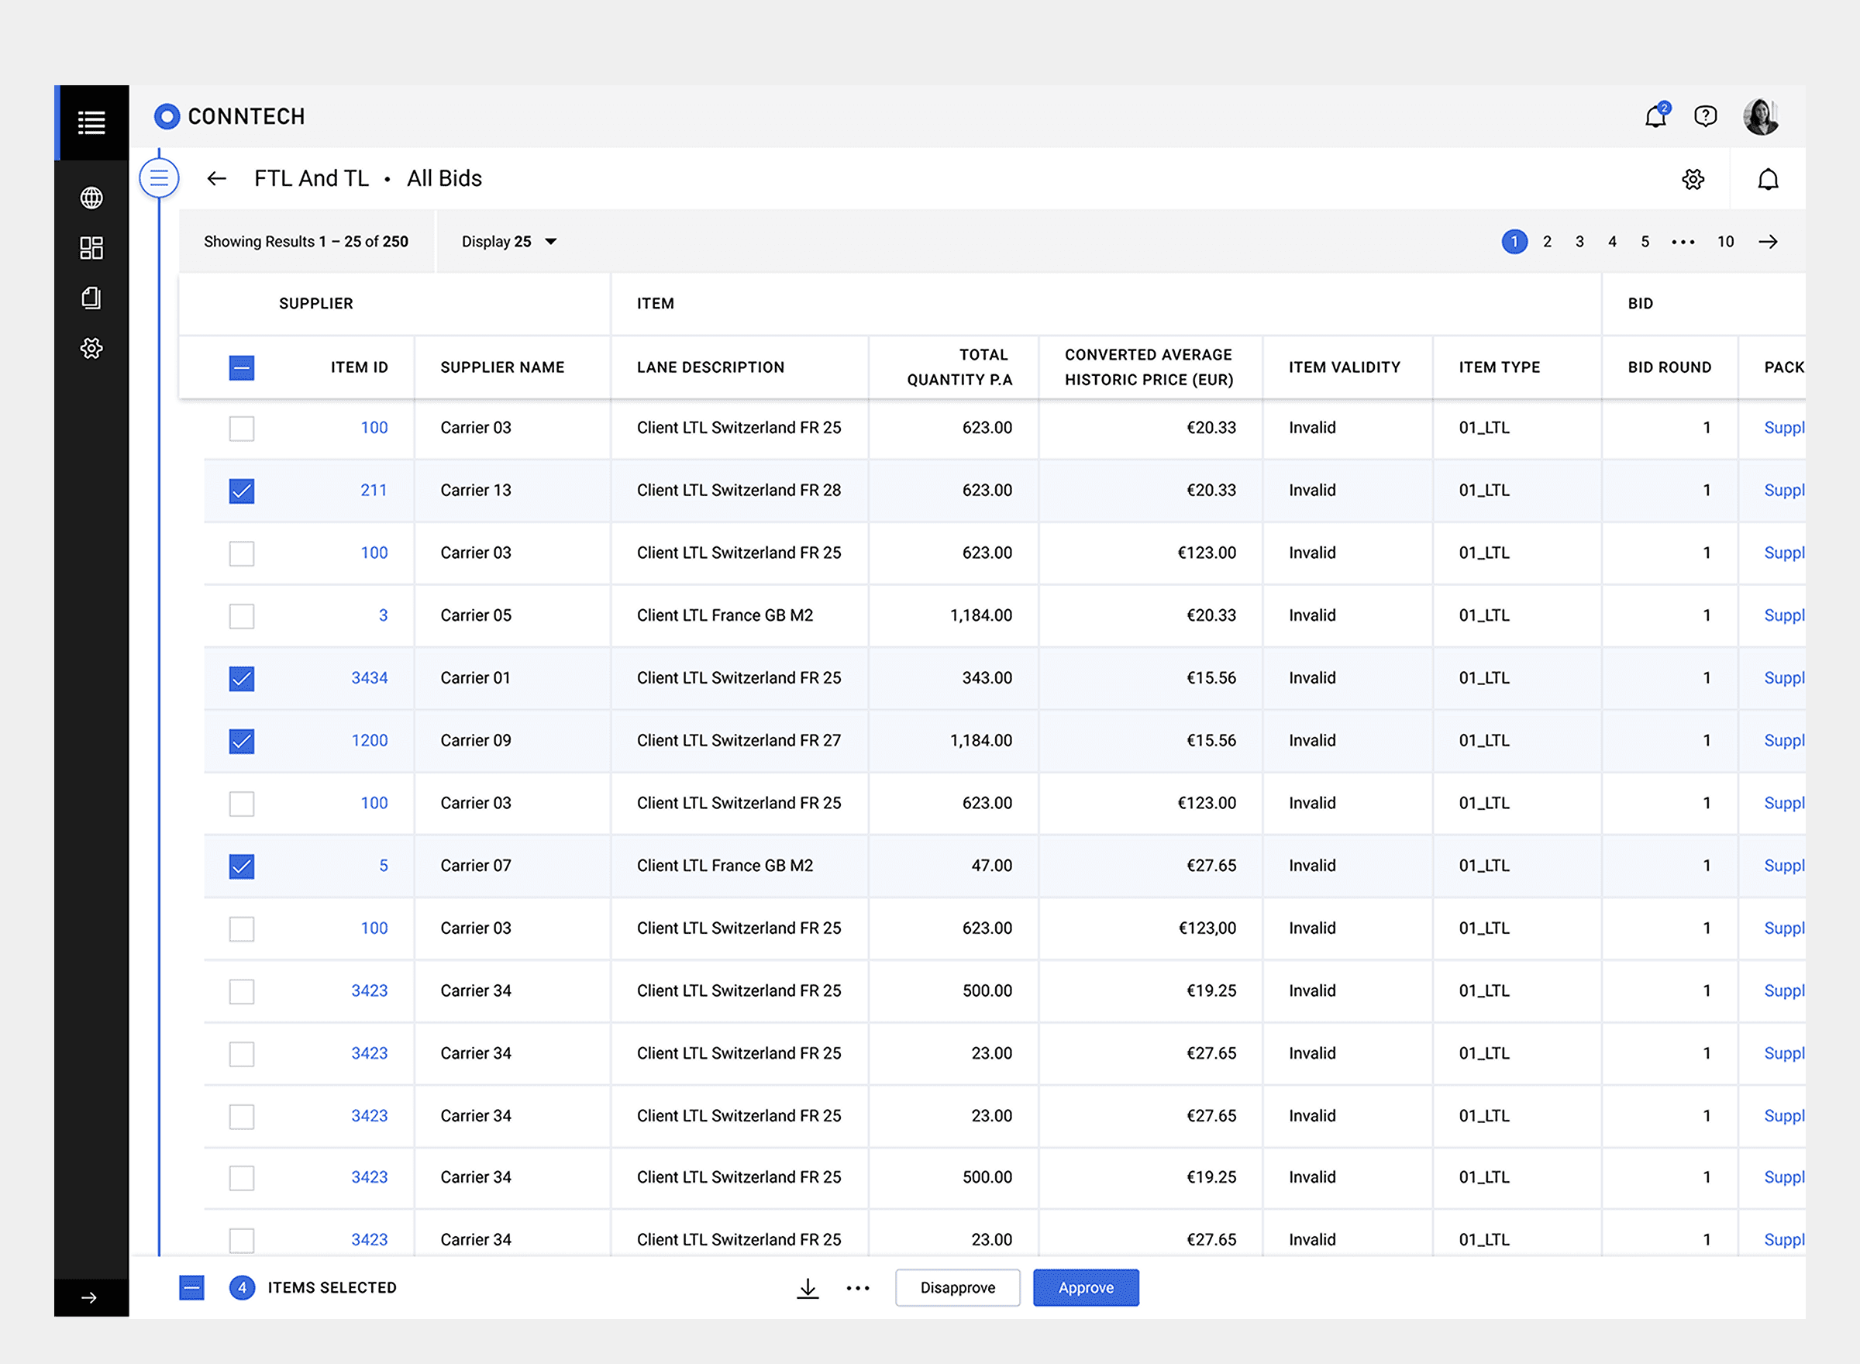This screenshot has height=1364, width=1860.
Task: Go to page 10 of results
Action: pyautogui.click(x=1725, y=241)
